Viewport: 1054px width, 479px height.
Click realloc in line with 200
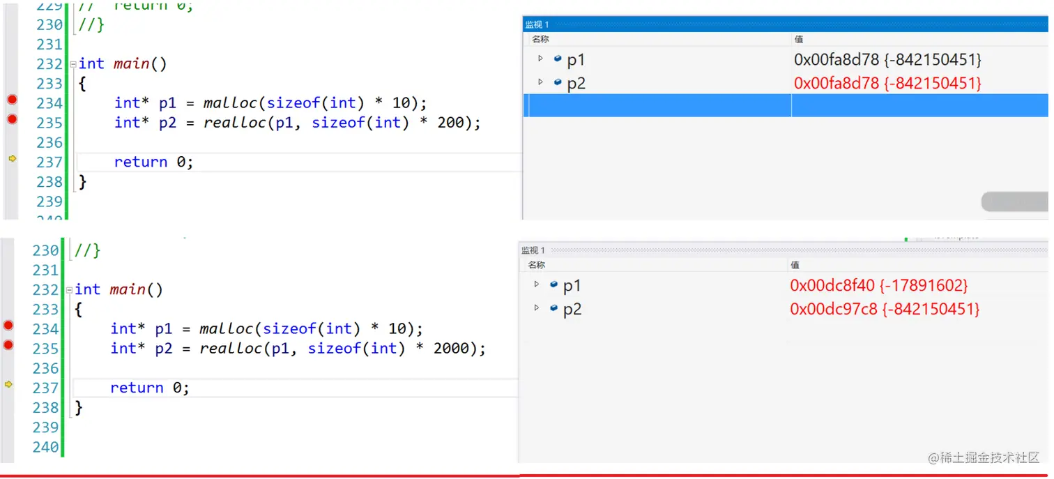coord(234,123)
